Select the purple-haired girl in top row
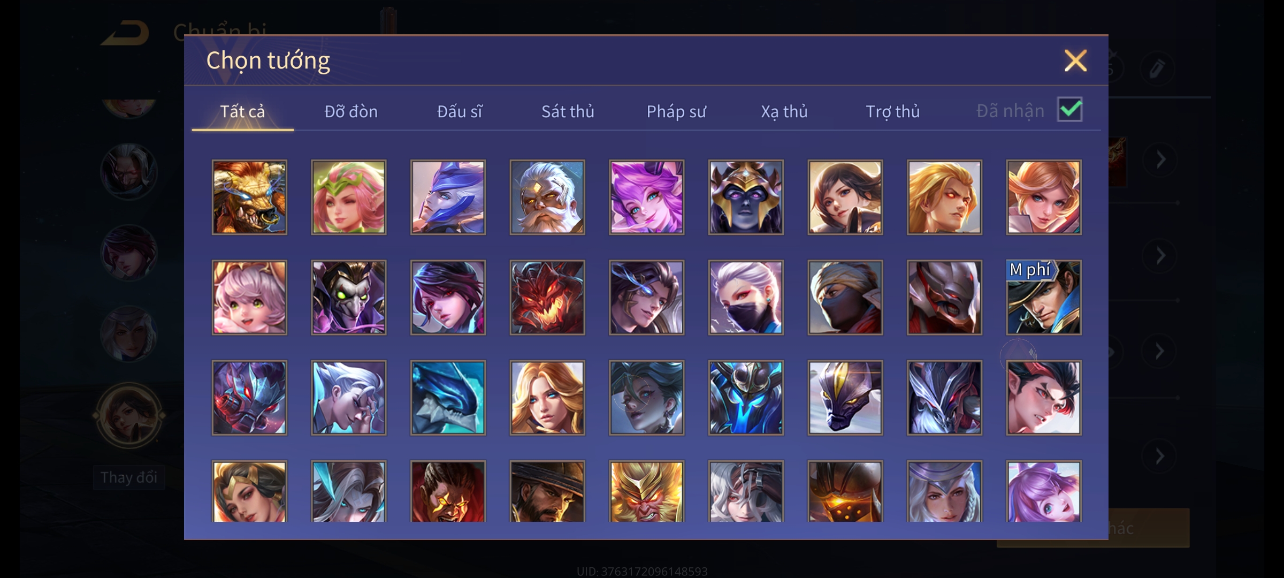This screenshot has height=578, width=1284. (x=647, y=197)
